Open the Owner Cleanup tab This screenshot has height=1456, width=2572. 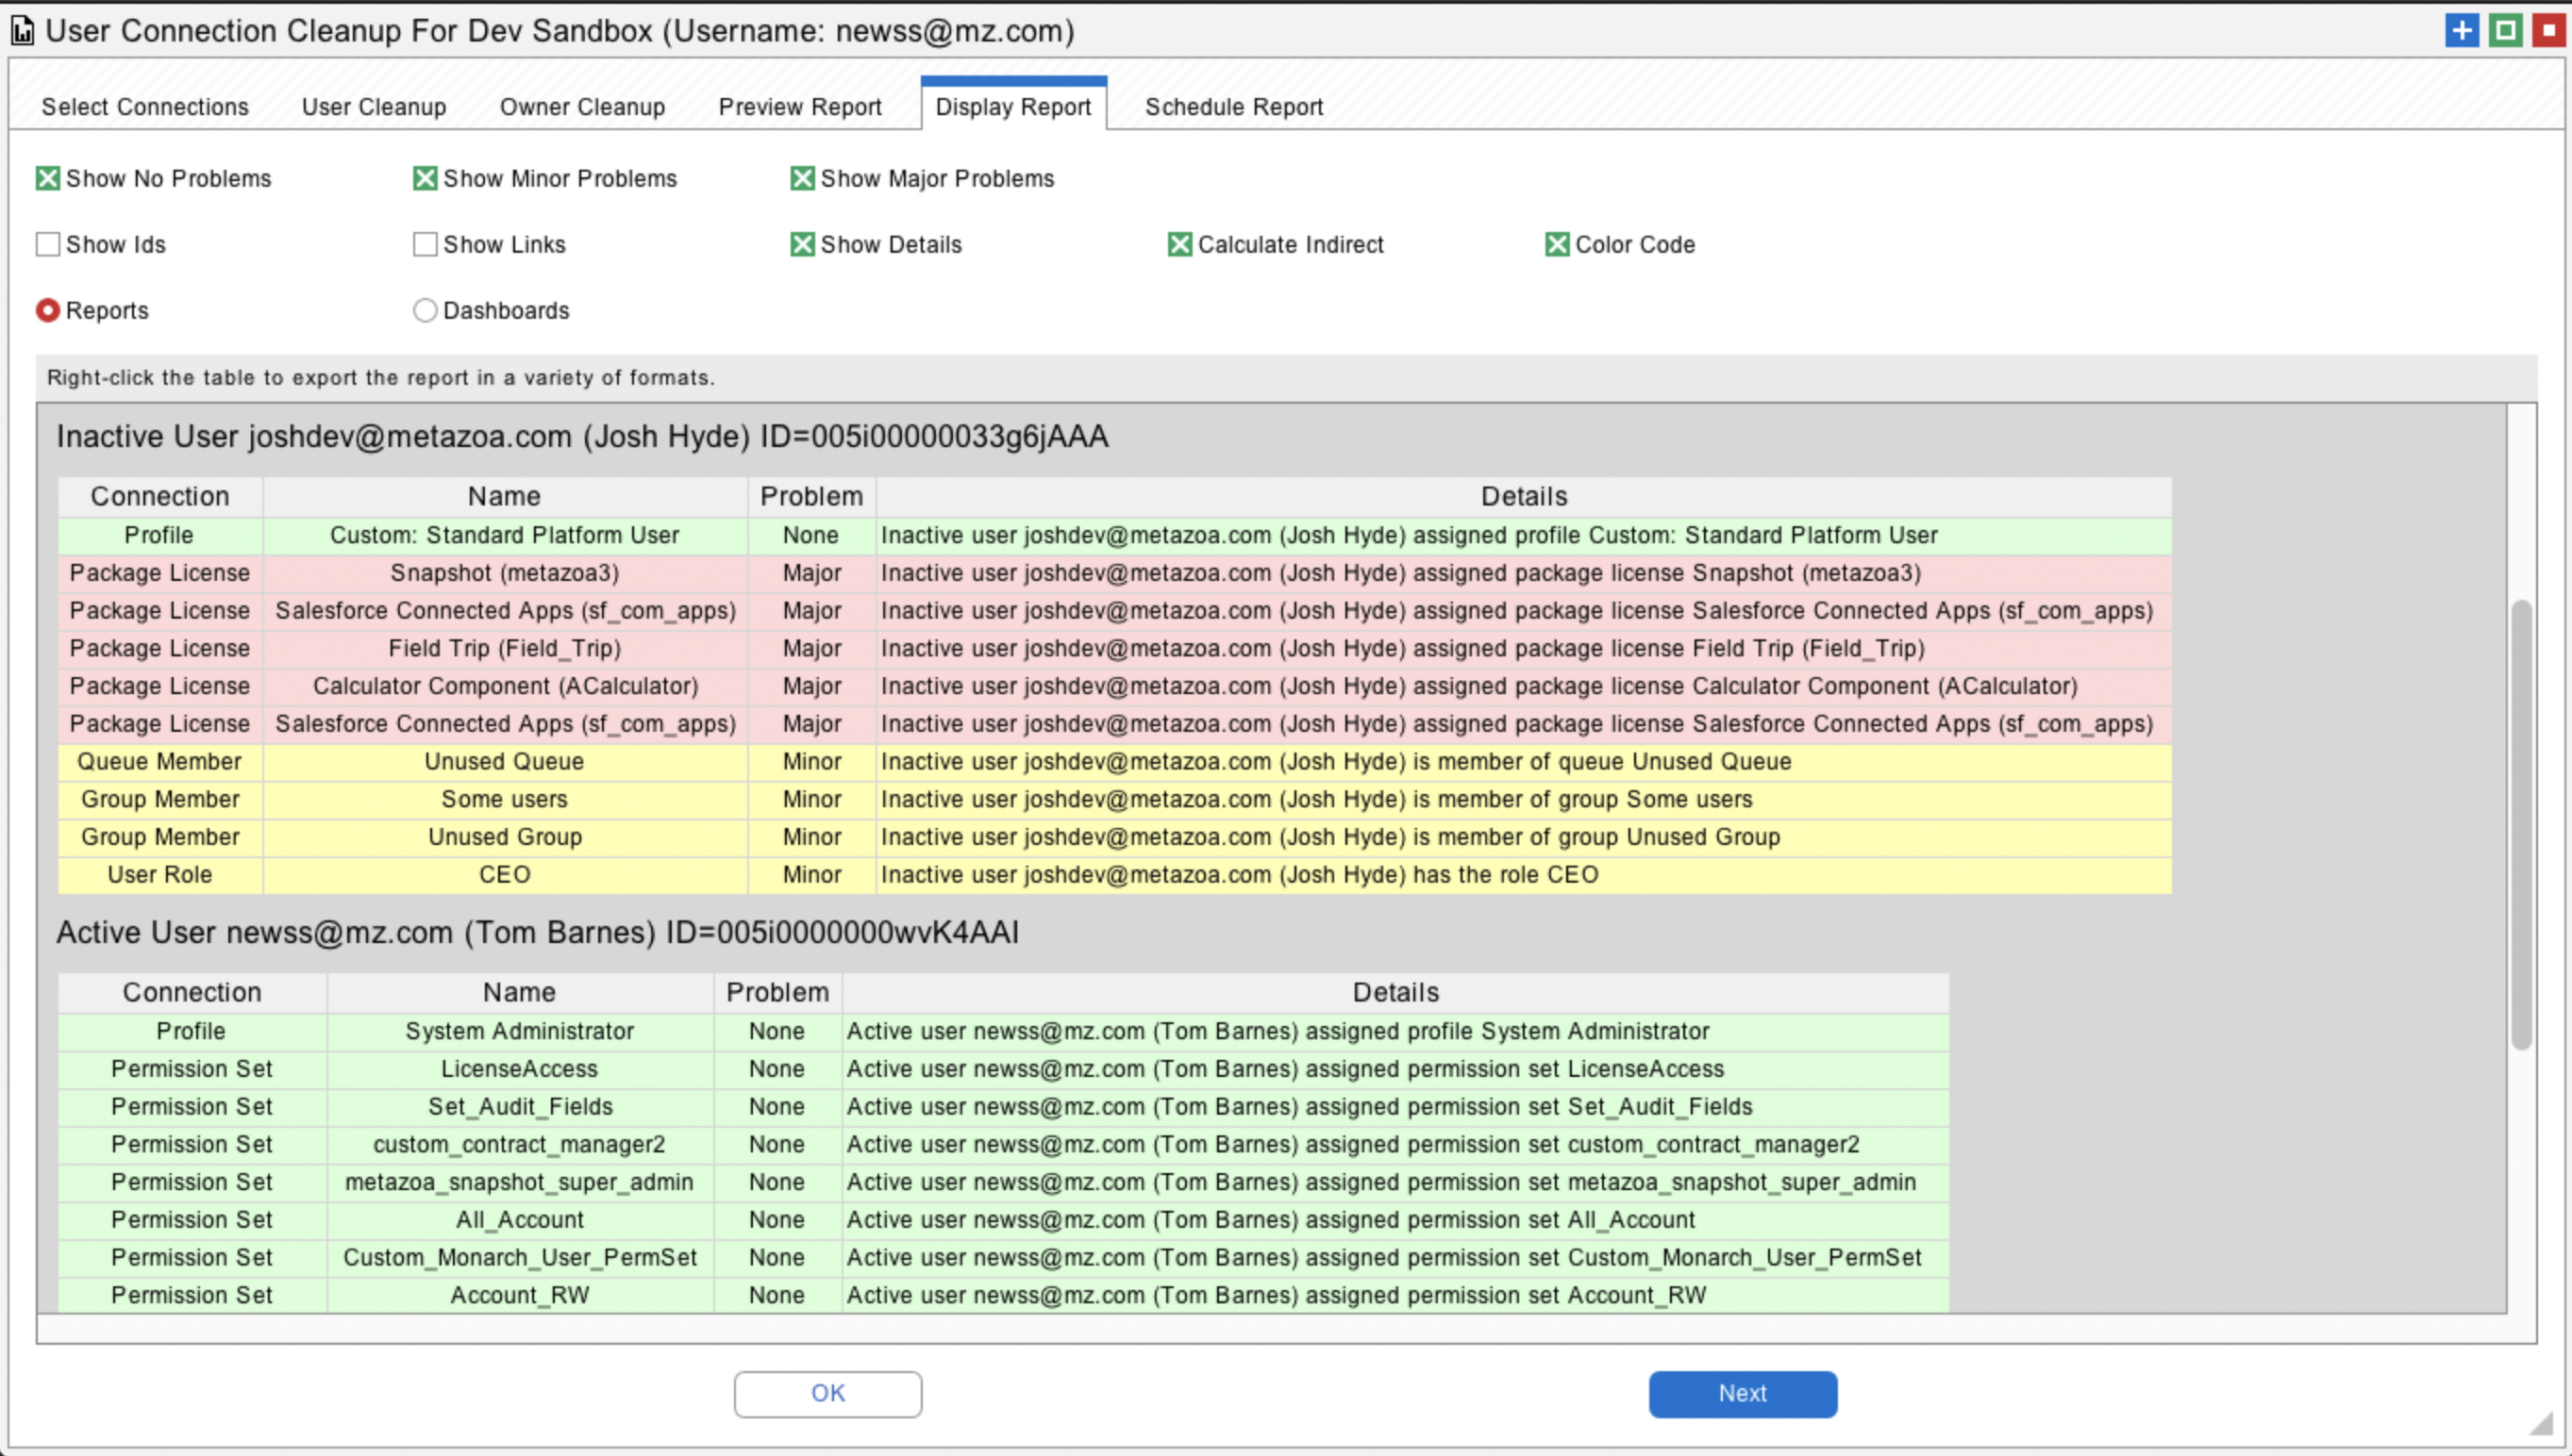582,106
